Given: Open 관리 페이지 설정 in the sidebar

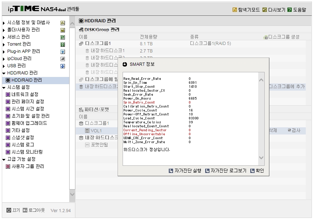Looking at the screenshot, I should tap(28, 102).
